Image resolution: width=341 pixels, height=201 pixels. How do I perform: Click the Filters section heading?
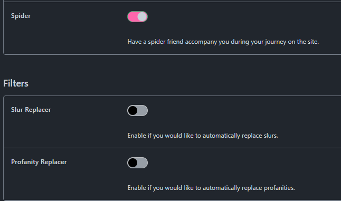tap(16, 83)
